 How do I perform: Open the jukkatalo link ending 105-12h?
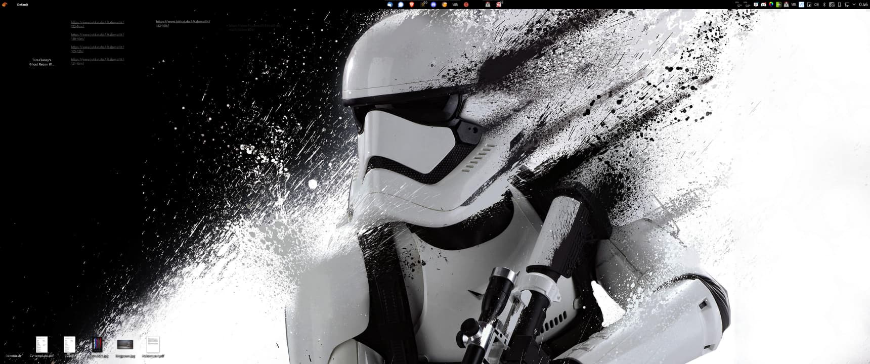click(x=97, y=49)
